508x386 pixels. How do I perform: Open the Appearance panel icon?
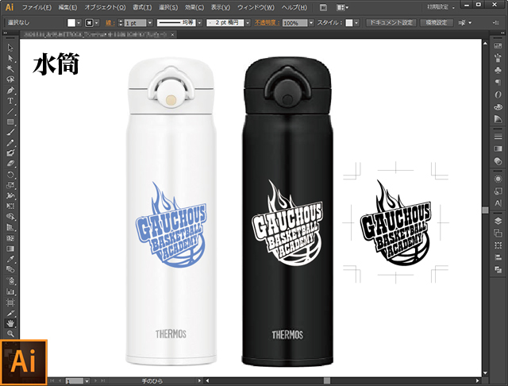(498, 179)
